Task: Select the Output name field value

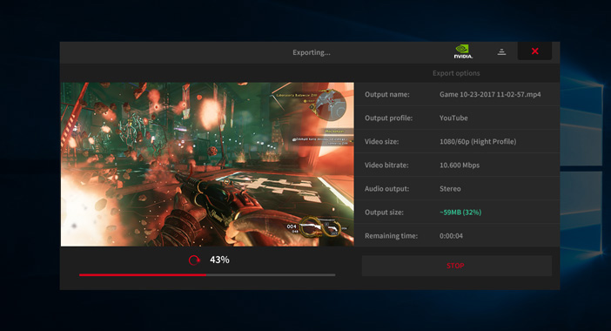Action: (490, 94)
